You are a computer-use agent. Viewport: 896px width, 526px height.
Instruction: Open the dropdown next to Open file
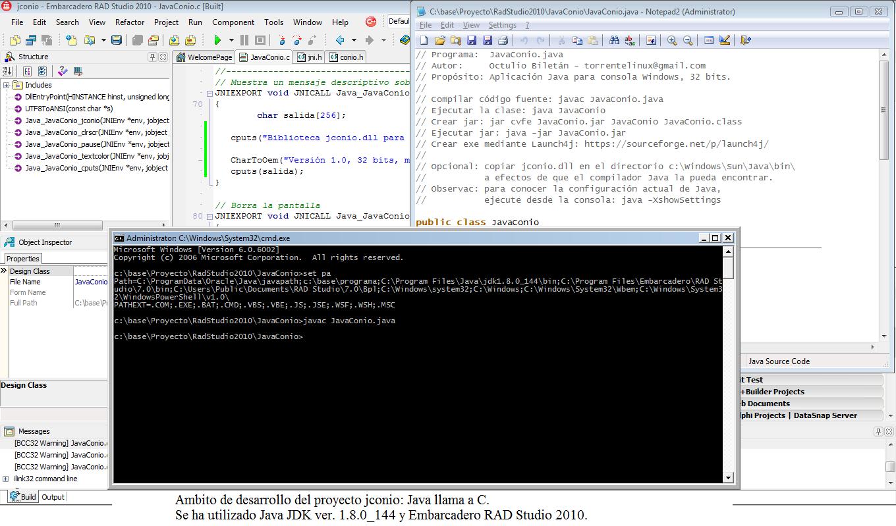point(103,40)
